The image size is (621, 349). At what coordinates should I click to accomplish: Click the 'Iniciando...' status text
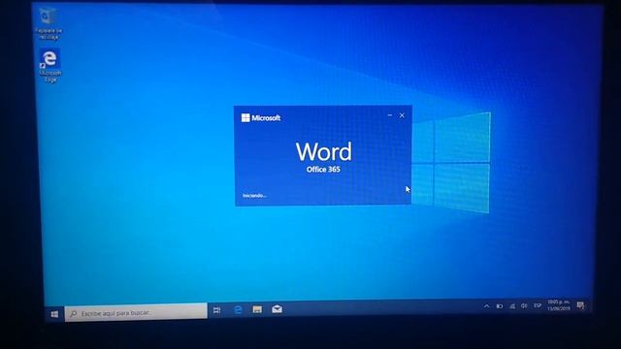(254, 196)
